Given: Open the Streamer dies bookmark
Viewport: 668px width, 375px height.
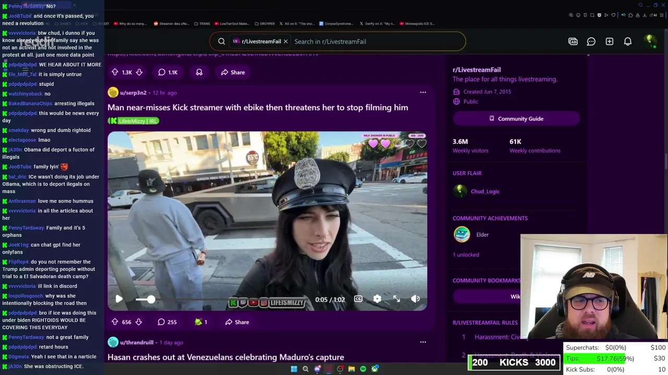Looking at the screenshot, I should tap(173, 23).
